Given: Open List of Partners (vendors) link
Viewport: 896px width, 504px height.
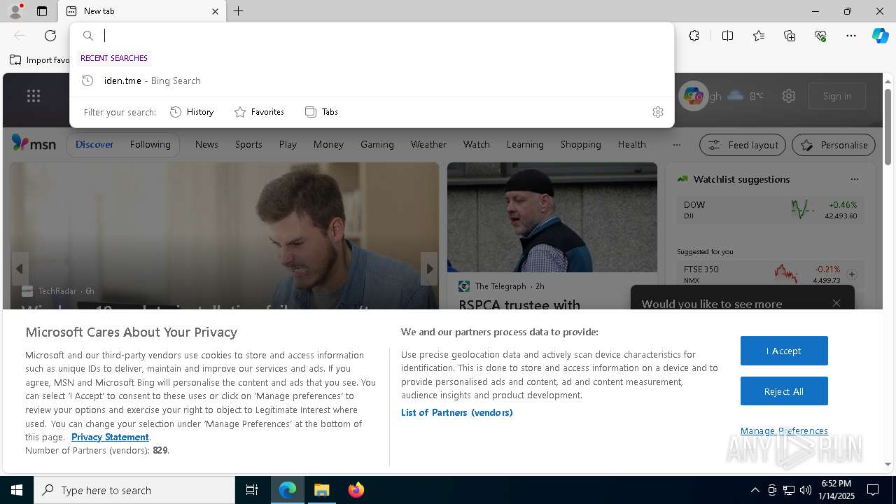Looking at the screenshot, I should click(456, 412).
